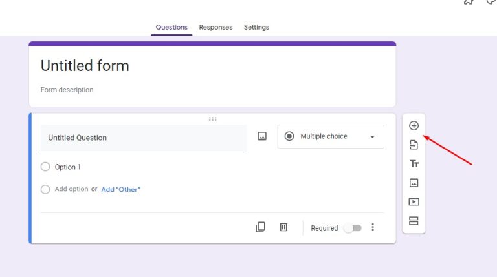Open question more options menu
497x277 pixels.
(x=373, y=227)
